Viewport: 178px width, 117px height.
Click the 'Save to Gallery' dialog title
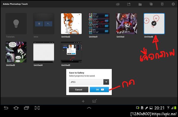pyautogui.click(x=77, y=73)
